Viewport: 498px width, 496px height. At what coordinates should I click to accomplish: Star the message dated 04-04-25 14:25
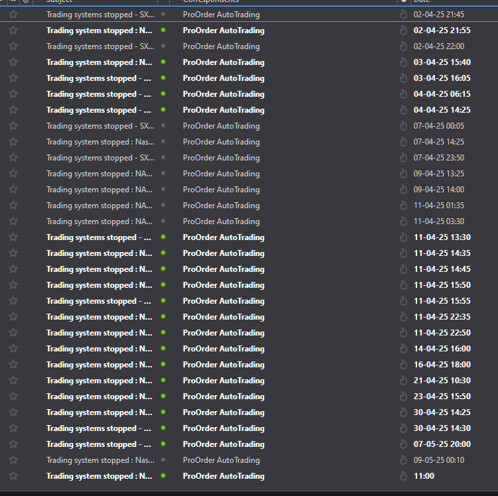click(13, 110)
